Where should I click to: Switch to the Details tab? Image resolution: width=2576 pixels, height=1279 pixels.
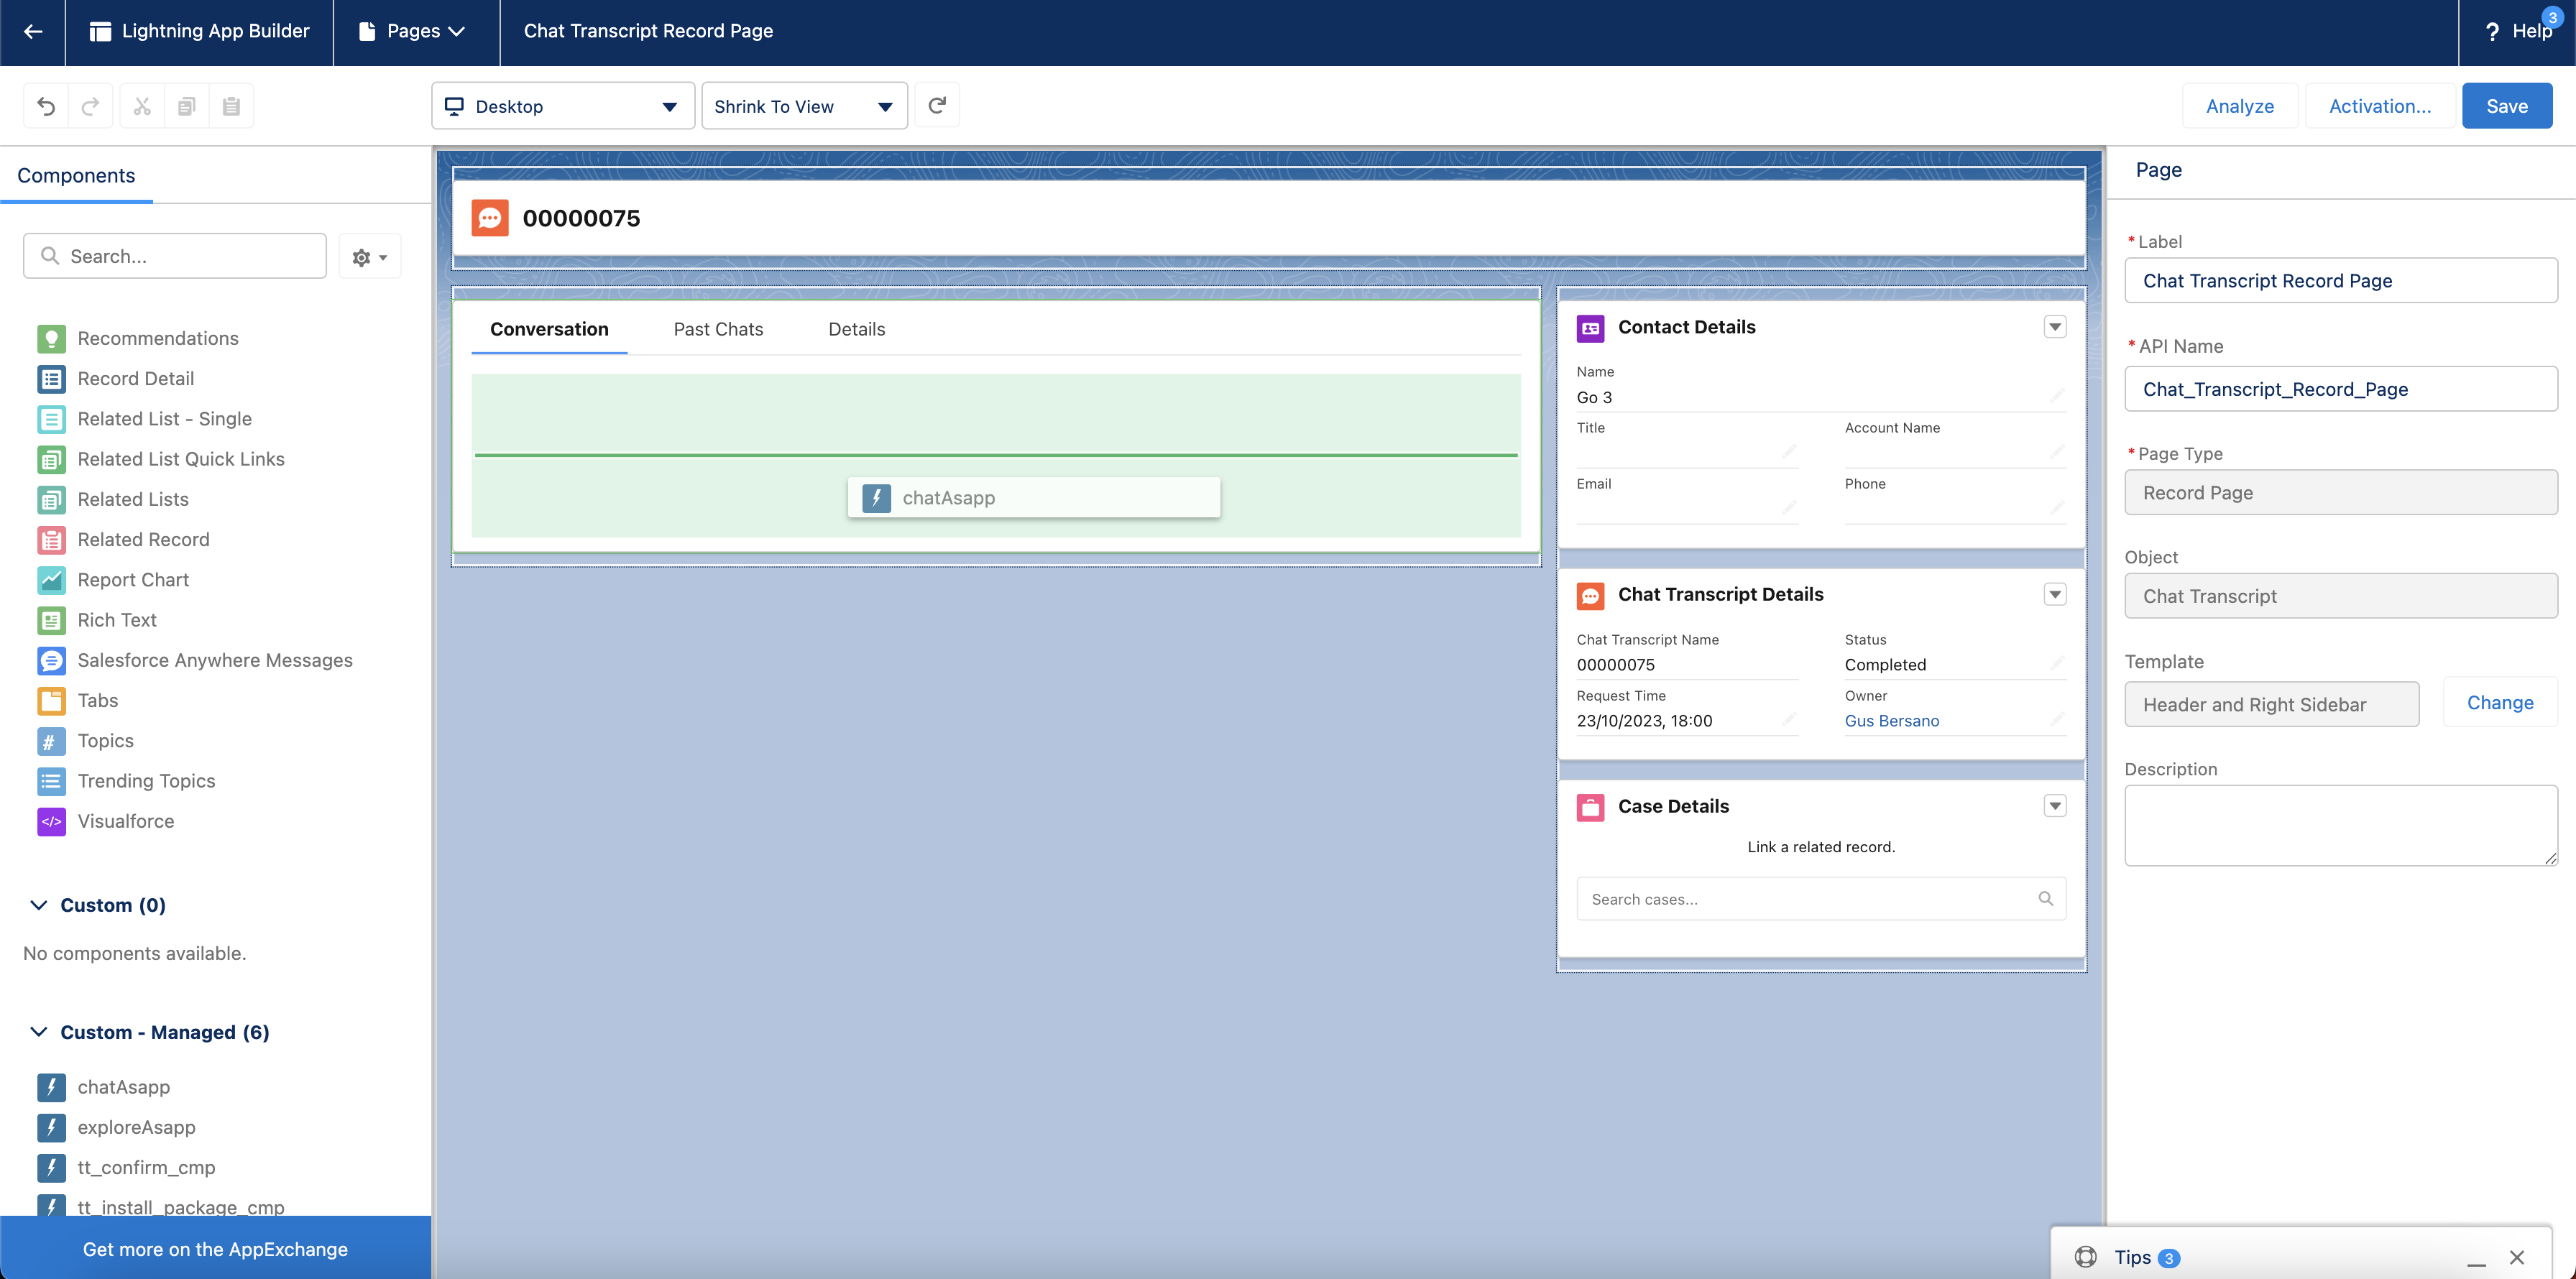coord(856,329)
